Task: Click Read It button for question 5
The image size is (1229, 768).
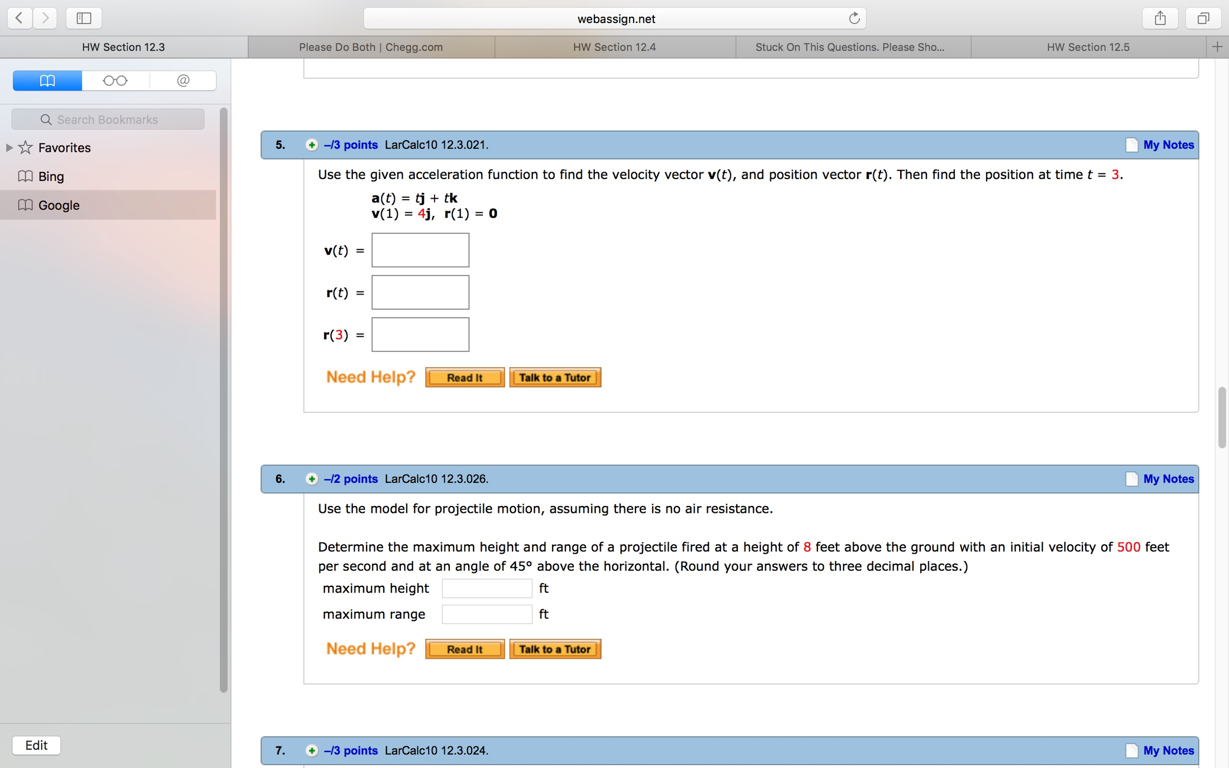Action: coord(465,378)
